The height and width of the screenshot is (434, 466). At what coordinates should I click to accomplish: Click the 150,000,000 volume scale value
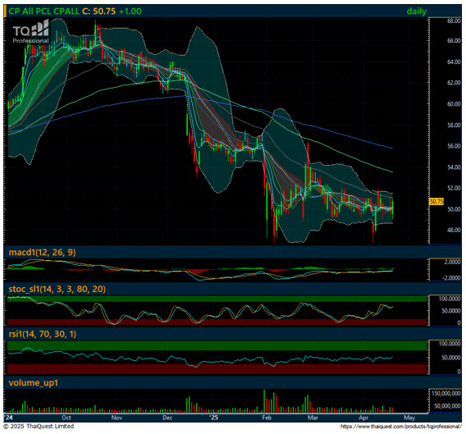(x=446, y=393)
